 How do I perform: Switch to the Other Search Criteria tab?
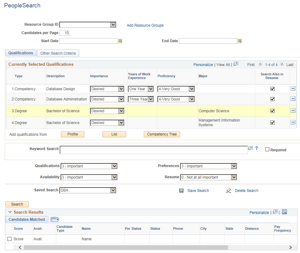click(x=58, y=53)
